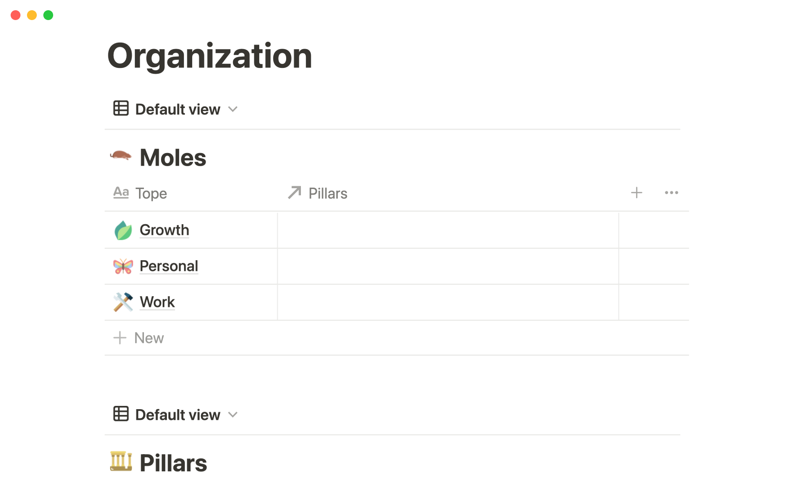
Task: Select the Default view tab above Pillars database
Action: 177,414
